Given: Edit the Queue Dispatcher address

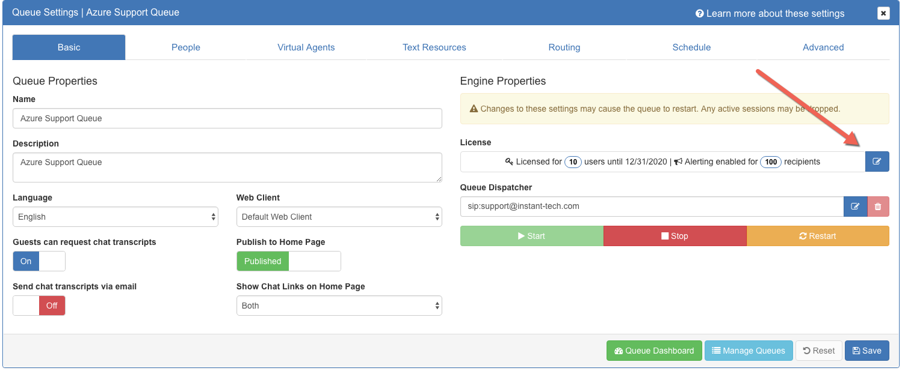Looking at the screenshot, I should (x=855, y=207).
